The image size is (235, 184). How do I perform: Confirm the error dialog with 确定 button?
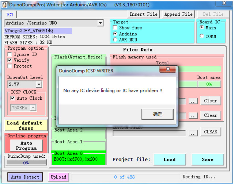(x=158, y=114)
